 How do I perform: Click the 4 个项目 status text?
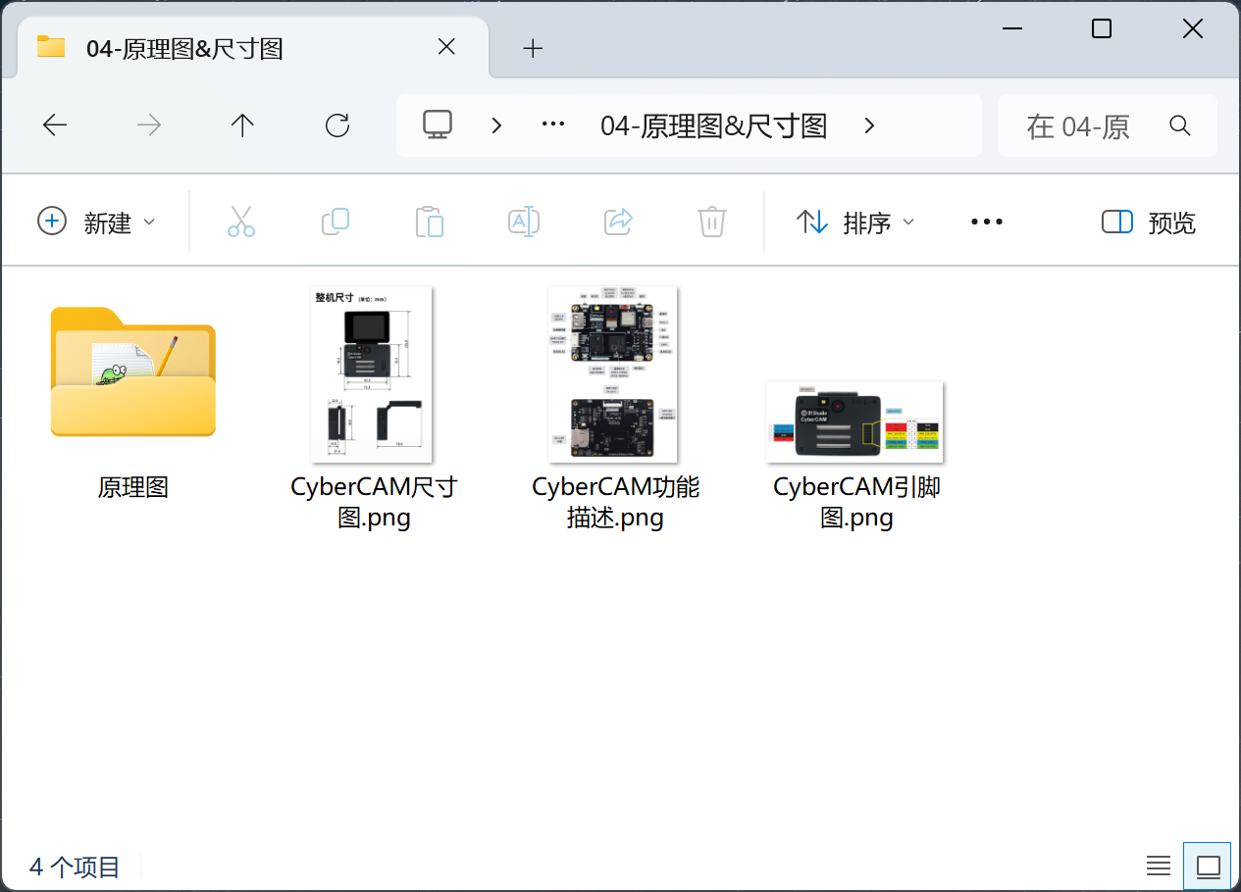coord(75,867)
